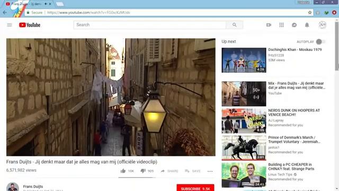Open Prince of Denmark's March thumbnail

(x=244, y=148)
